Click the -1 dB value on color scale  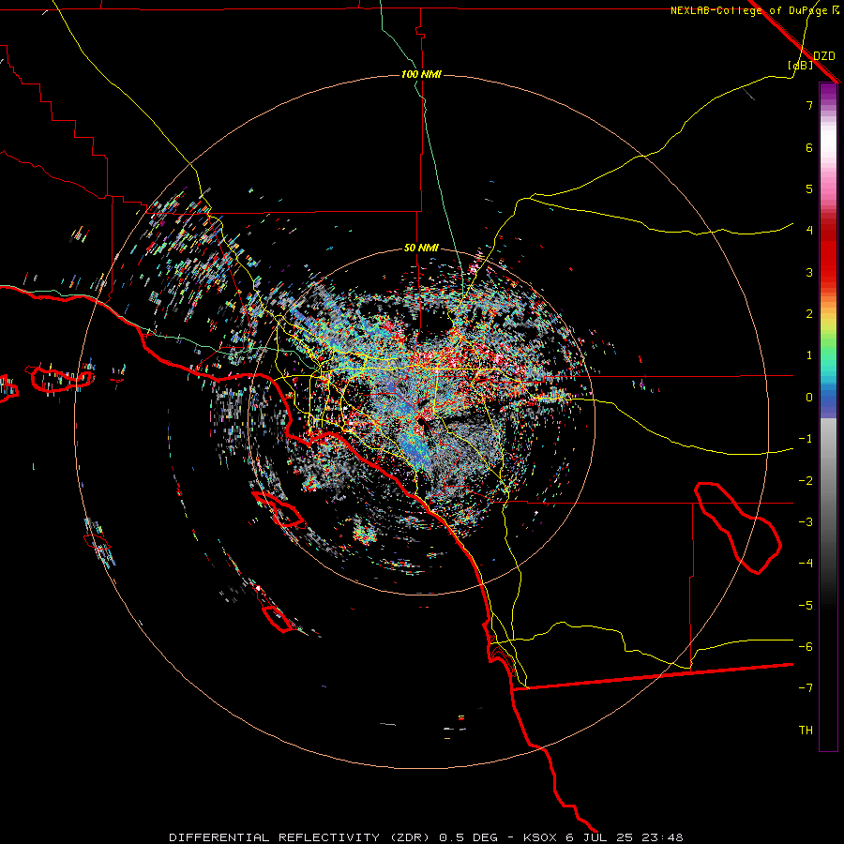[806, 439]
